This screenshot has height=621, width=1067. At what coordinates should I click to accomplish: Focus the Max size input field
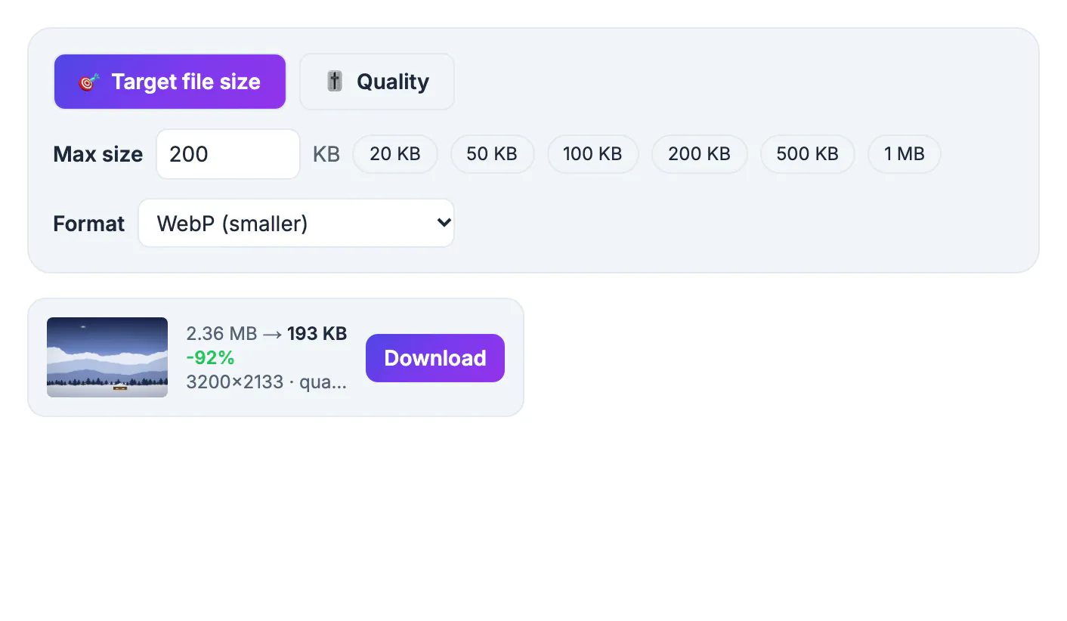point(228,154)
